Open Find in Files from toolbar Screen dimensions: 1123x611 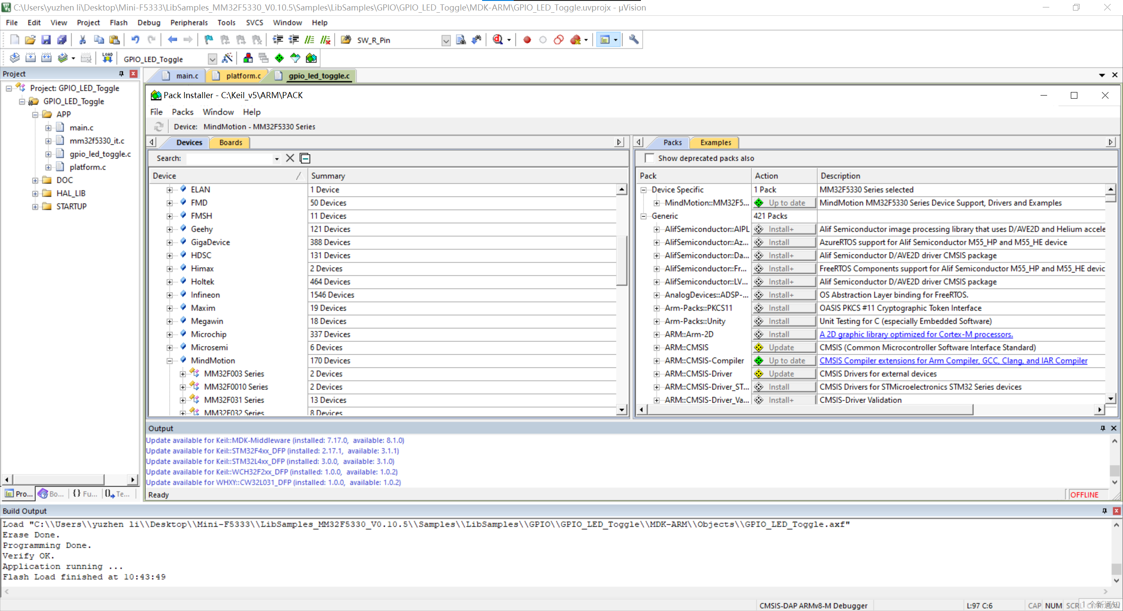coord(346,40)
